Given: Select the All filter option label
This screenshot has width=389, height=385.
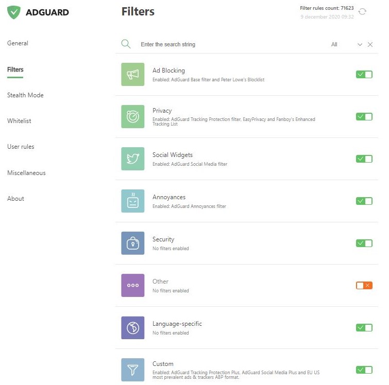Looking at the screenshot, I should 334,44.
